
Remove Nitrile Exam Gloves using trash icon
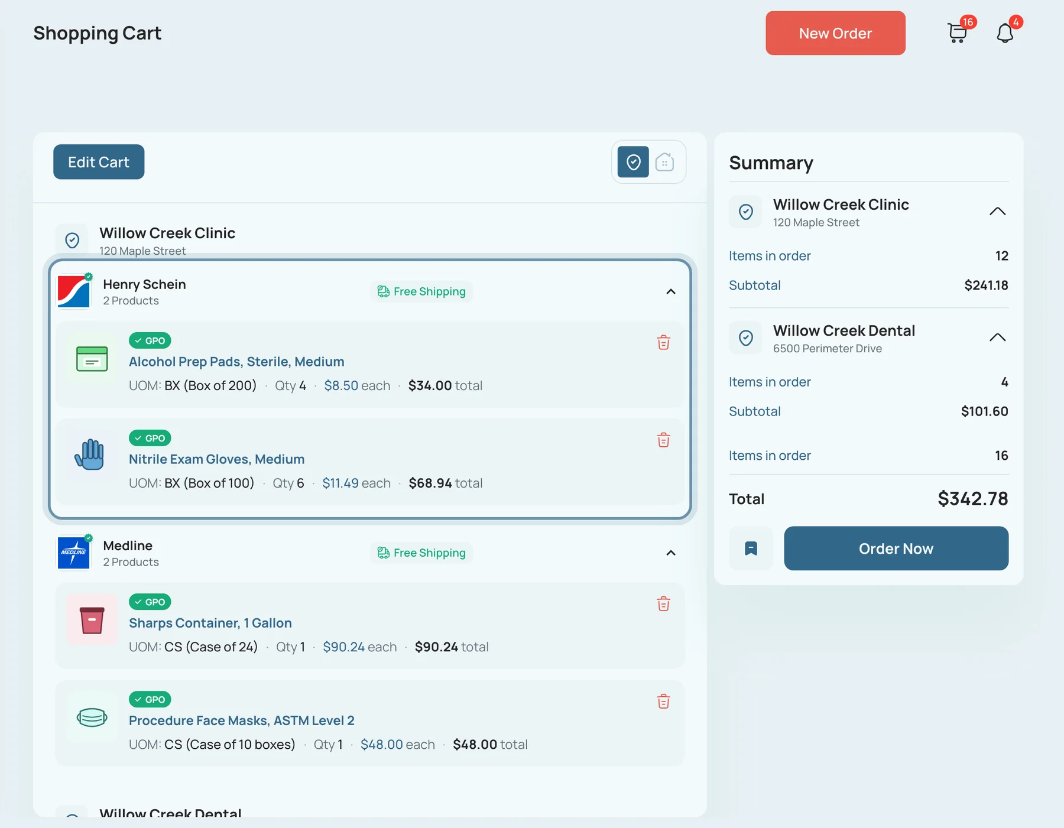click(663, 440)
